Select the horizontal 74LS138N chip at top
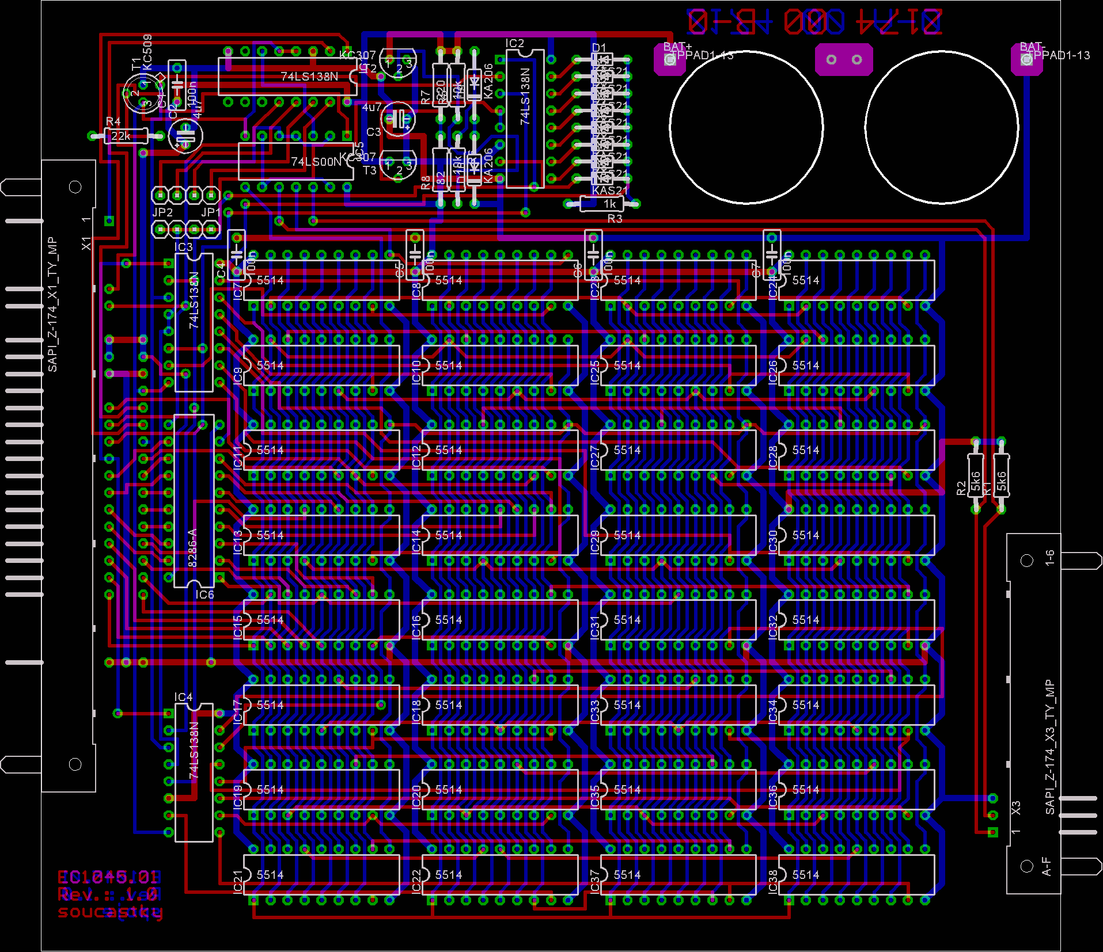Image resolution: width=1103 pixels, height=952 pixels. click(x=287, y=76)
